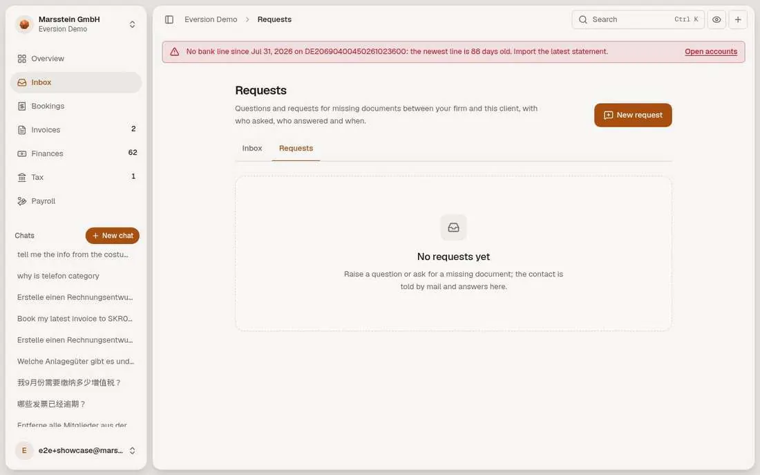Click the New request button
760x475 pixels.
coord(633,115)
